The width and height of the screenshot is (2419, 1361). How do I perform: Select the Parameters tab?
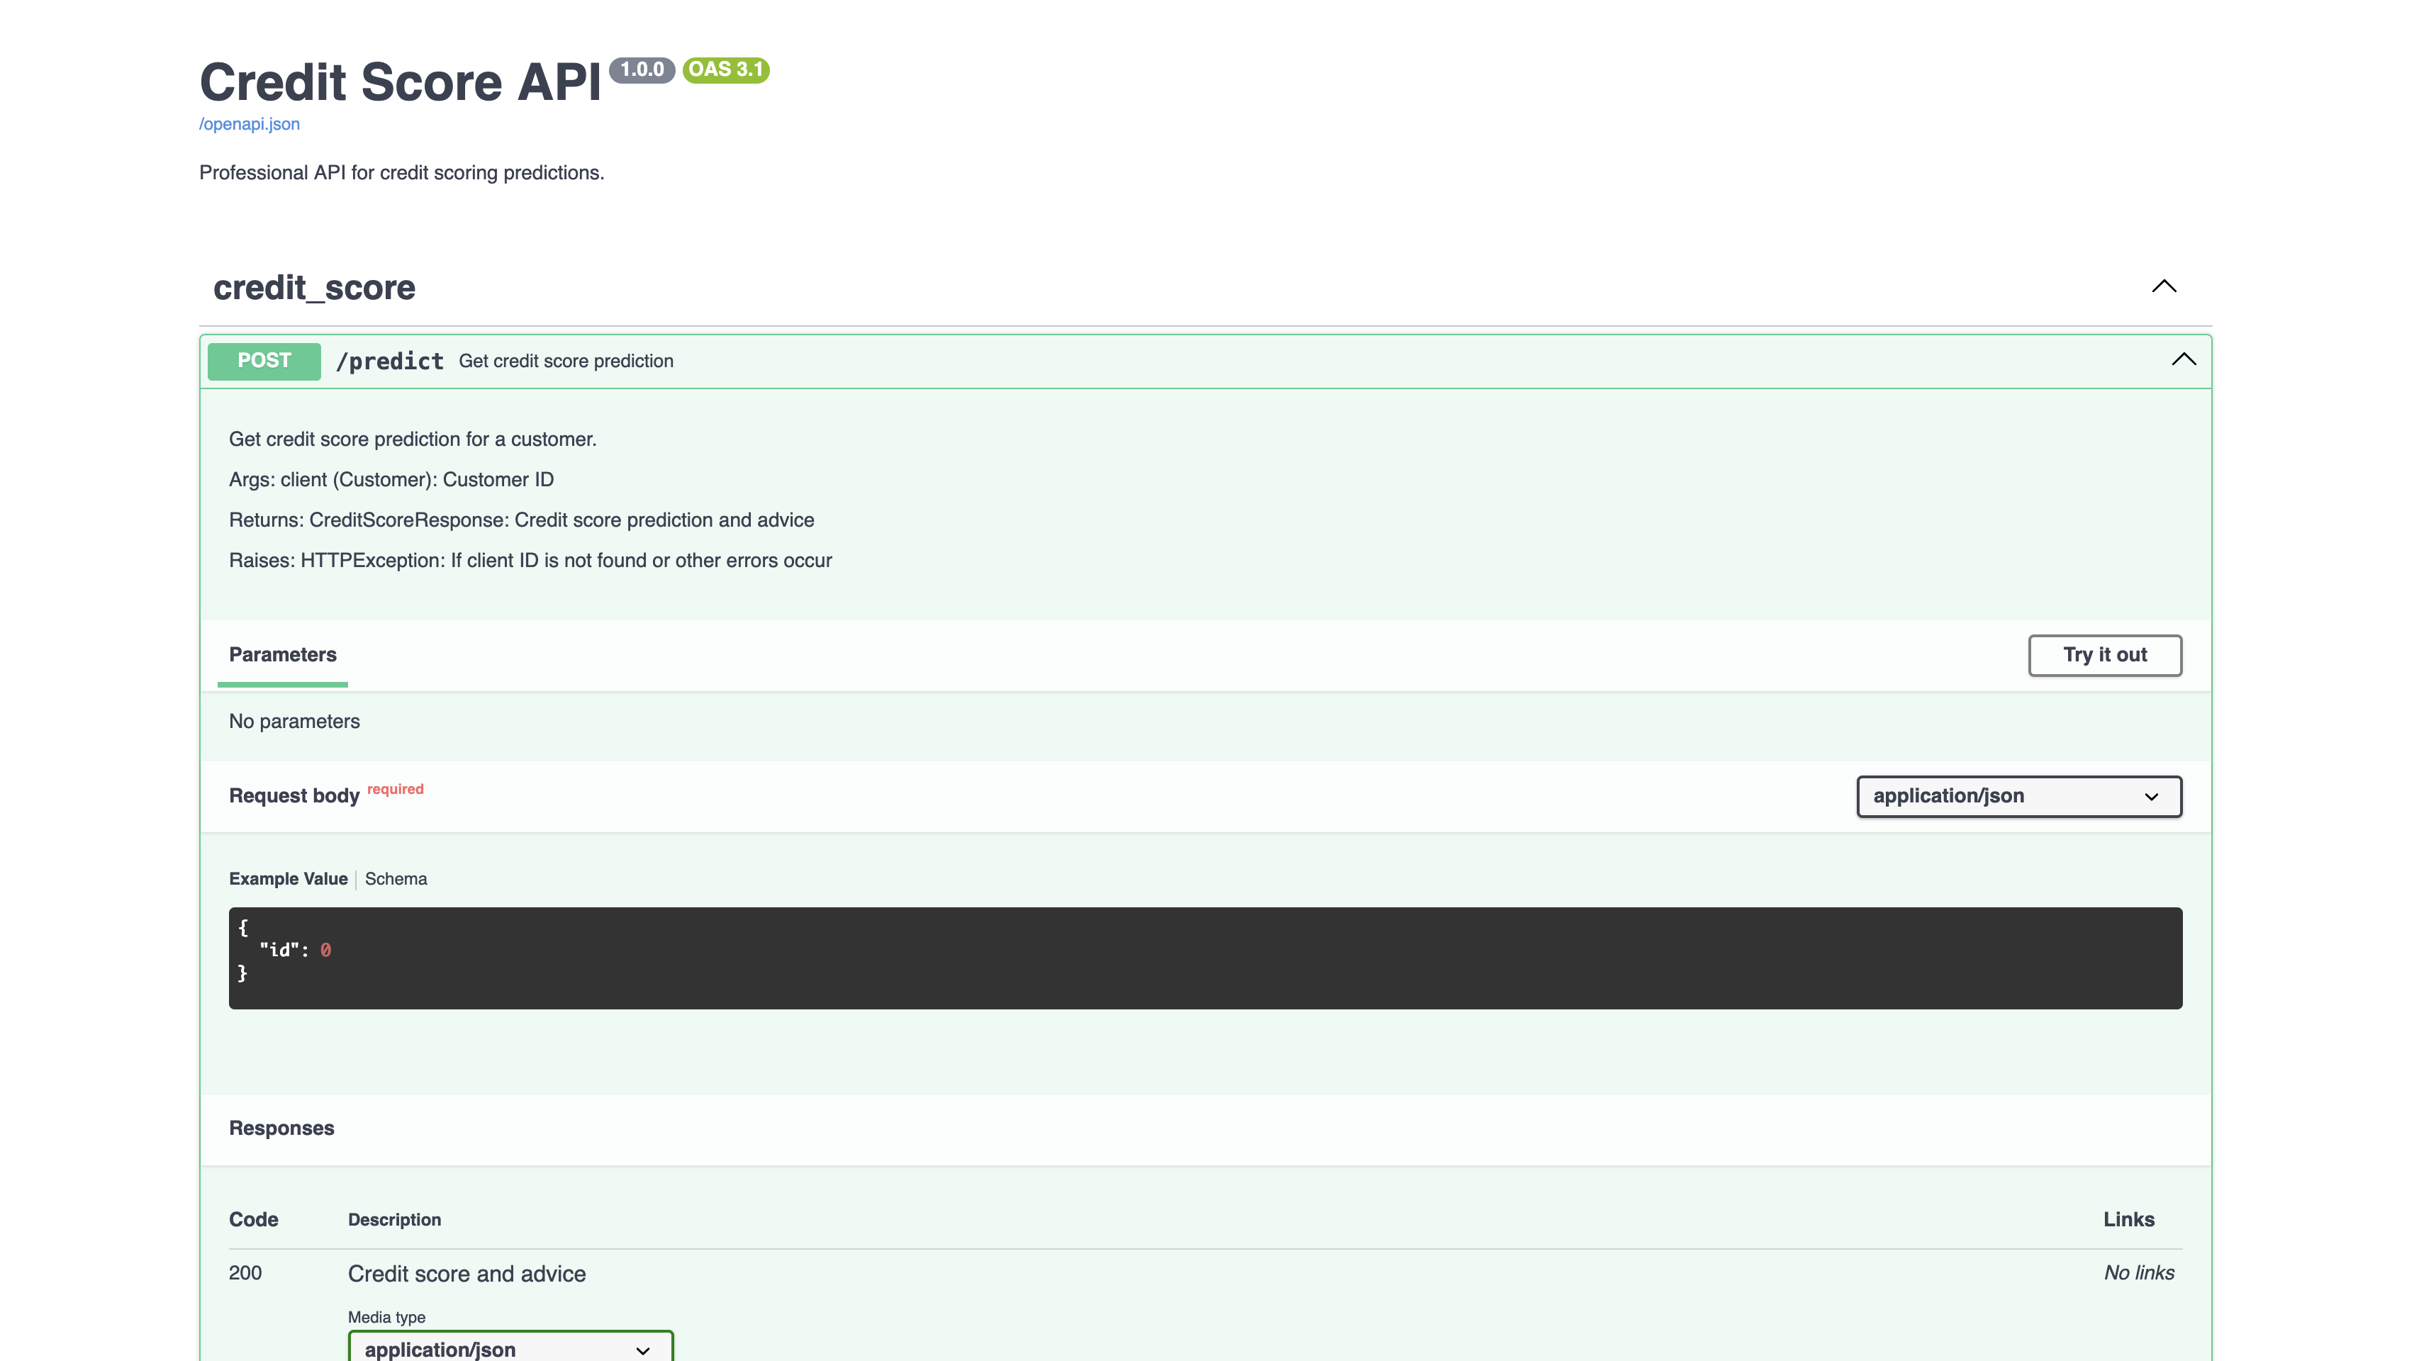(x=281, y=654)
